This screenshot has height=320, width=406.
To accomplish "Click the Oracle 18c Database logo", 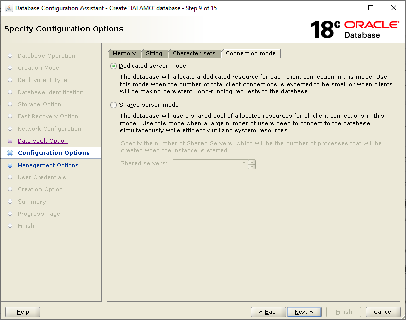I will [355, 29].
